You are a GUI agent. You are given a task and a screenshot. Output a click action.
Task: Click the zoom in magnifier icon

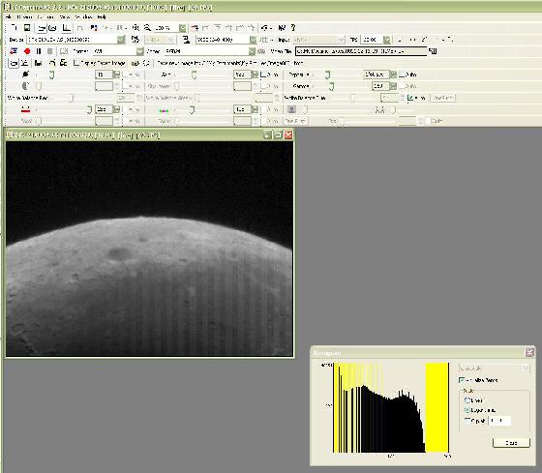135,28
